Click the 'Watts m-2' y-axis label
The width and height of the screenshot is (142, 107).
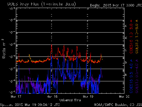click(4, 49)
